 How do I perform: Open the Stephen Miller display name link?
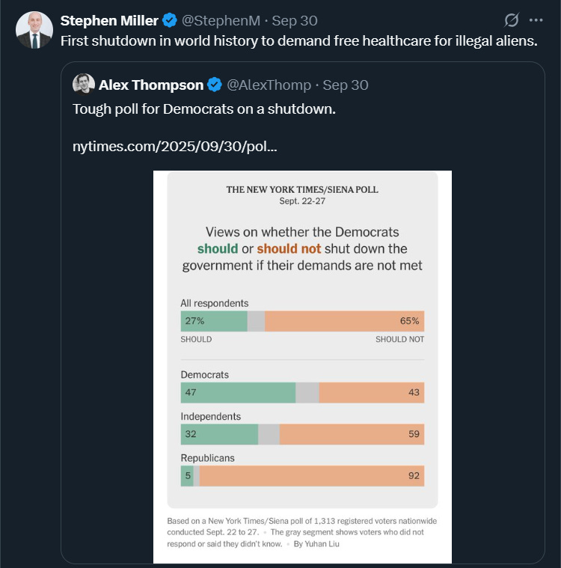tap(109, 21)
